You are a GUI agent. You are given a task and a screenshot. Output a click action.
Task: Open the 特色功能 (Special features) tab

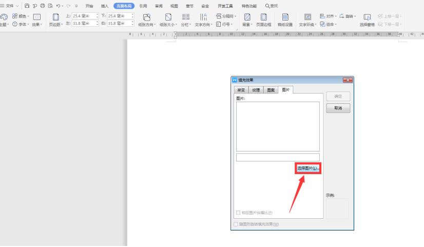click(249, 6)
